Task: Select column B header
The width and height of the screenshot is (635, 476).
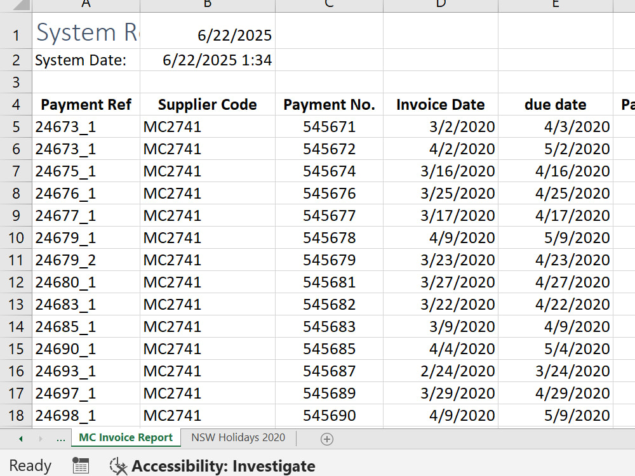Action: click(x=208, y=5)
